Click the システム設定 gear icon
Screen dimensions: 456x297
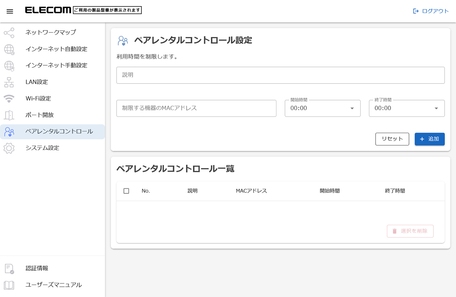(9, 148)
